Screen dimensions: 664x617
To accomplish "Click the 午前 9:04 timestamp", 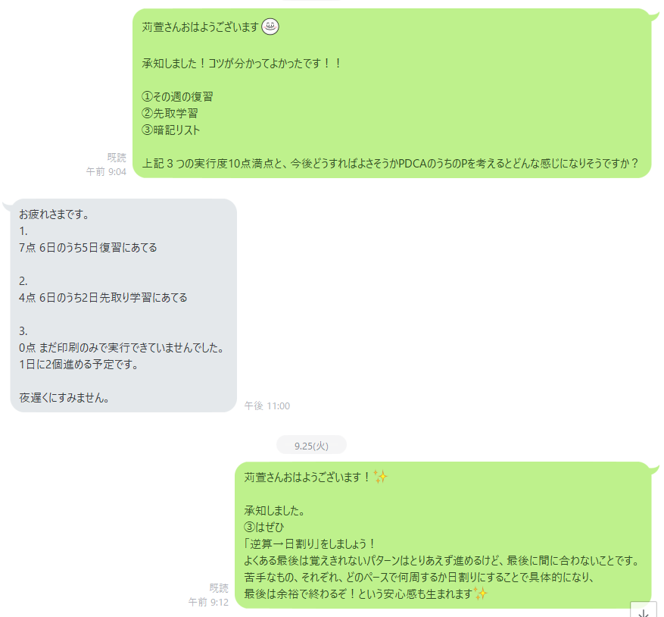I will pyautogui.click(x=106, y=172).
